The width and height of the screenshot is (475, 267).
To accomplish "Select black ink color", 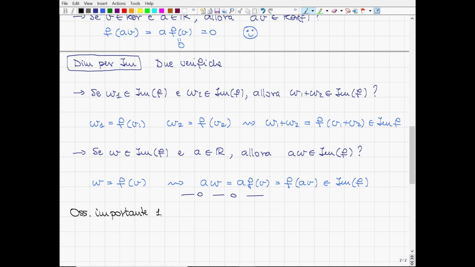I will coord(81,11).
